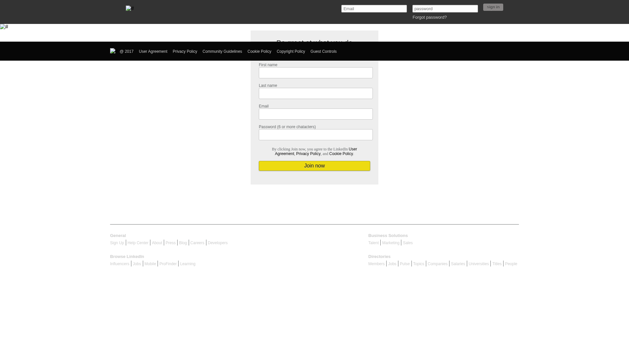Click the Browse LinkedIn heading
629x354 pixels.
[127, 257]
